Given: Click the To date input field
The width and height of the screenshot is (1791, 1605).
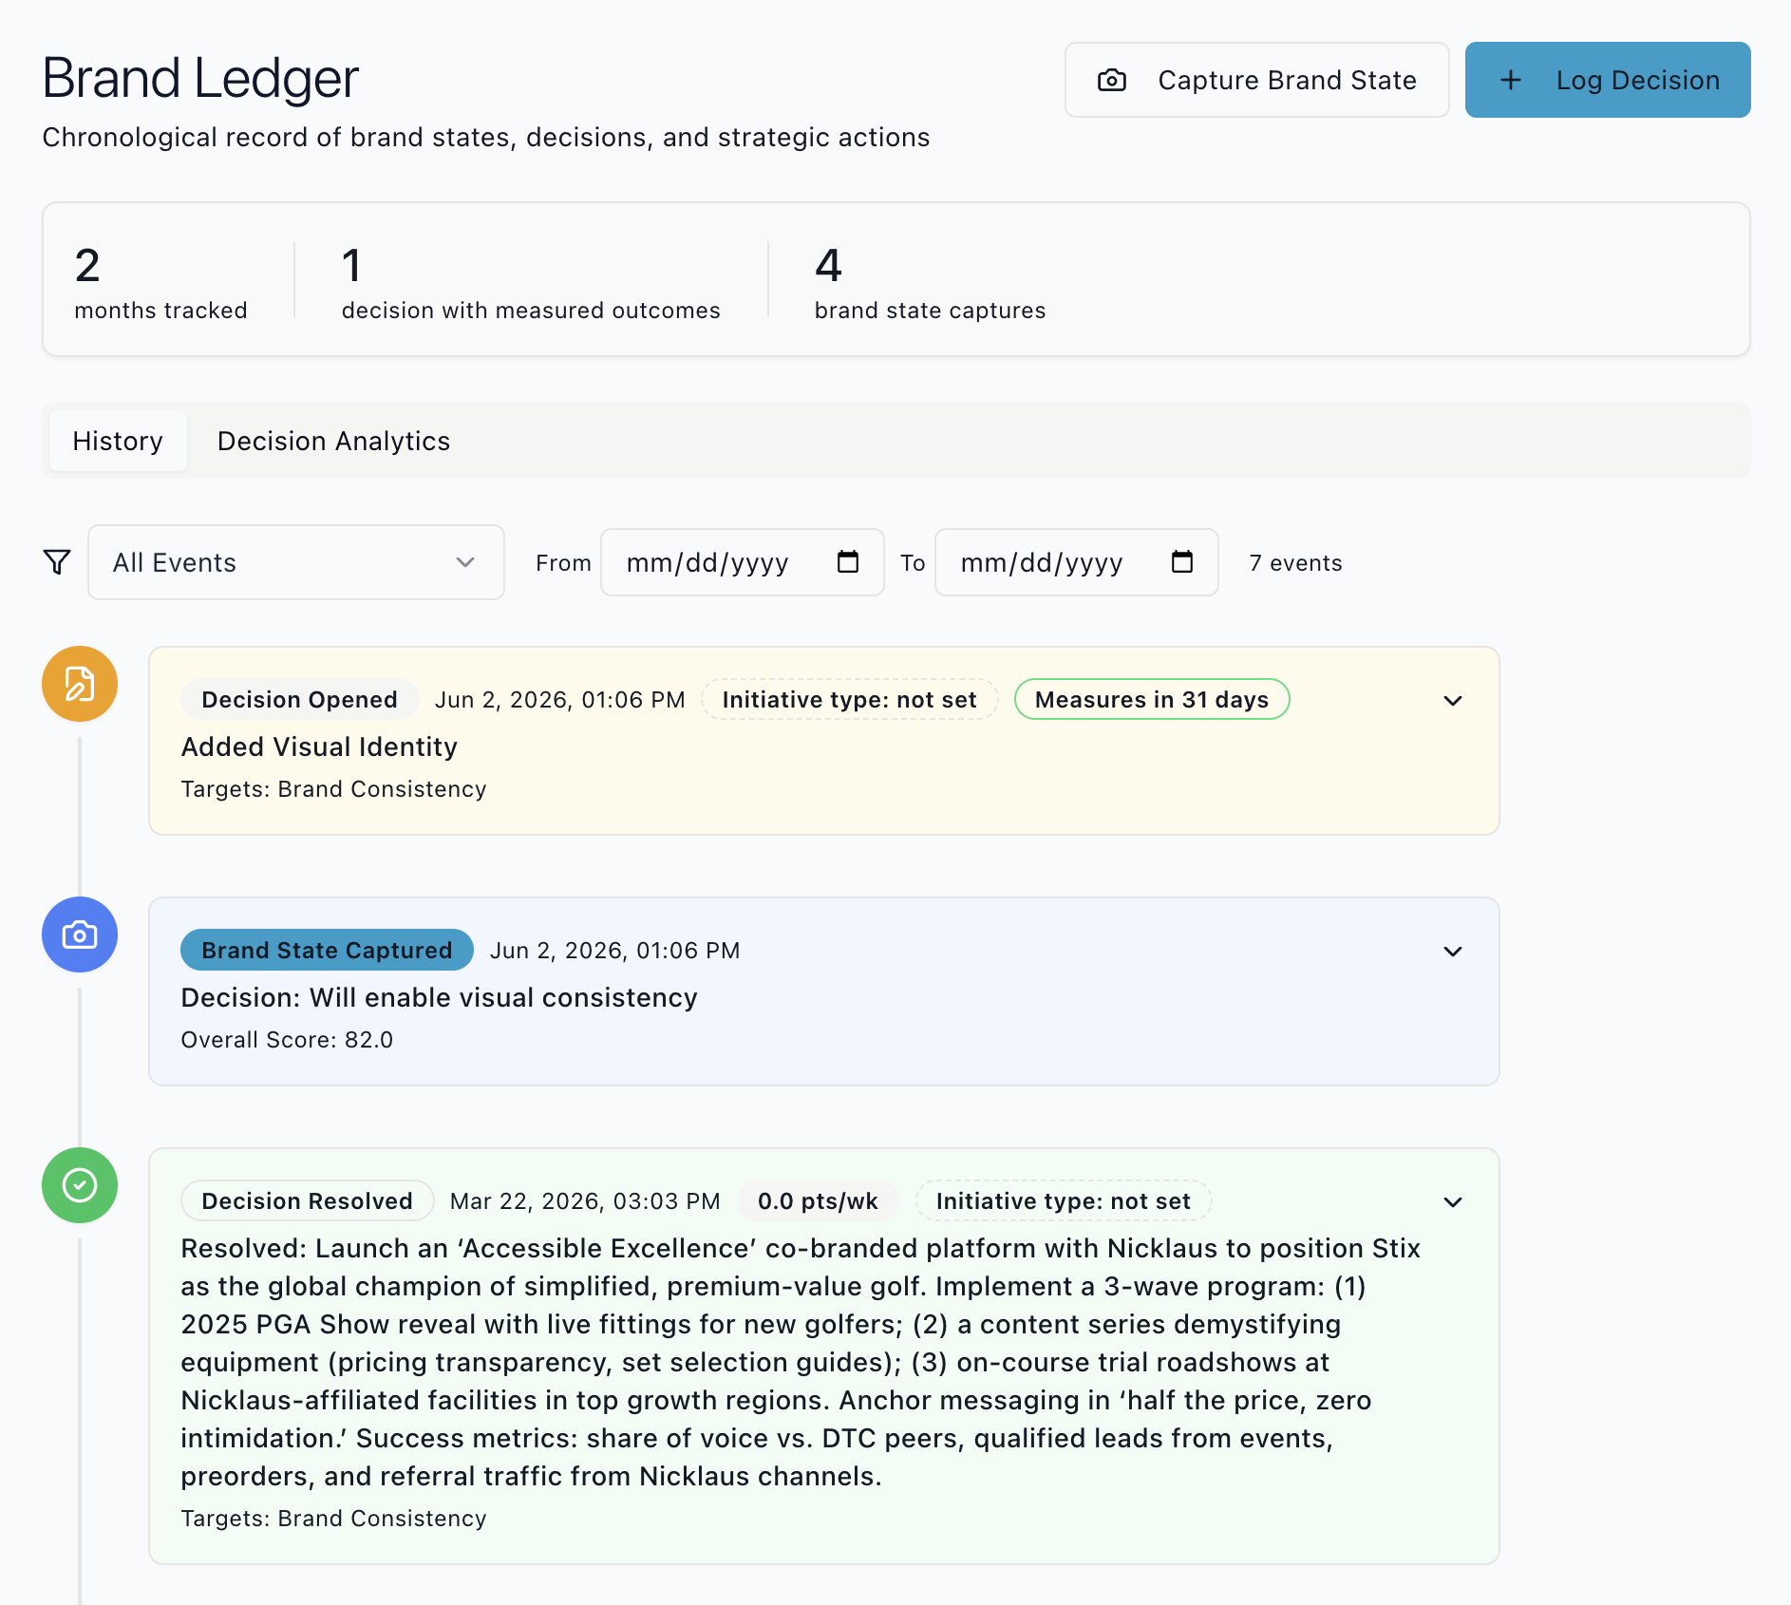Looking at the screenshot, I should click(1077, 562).
